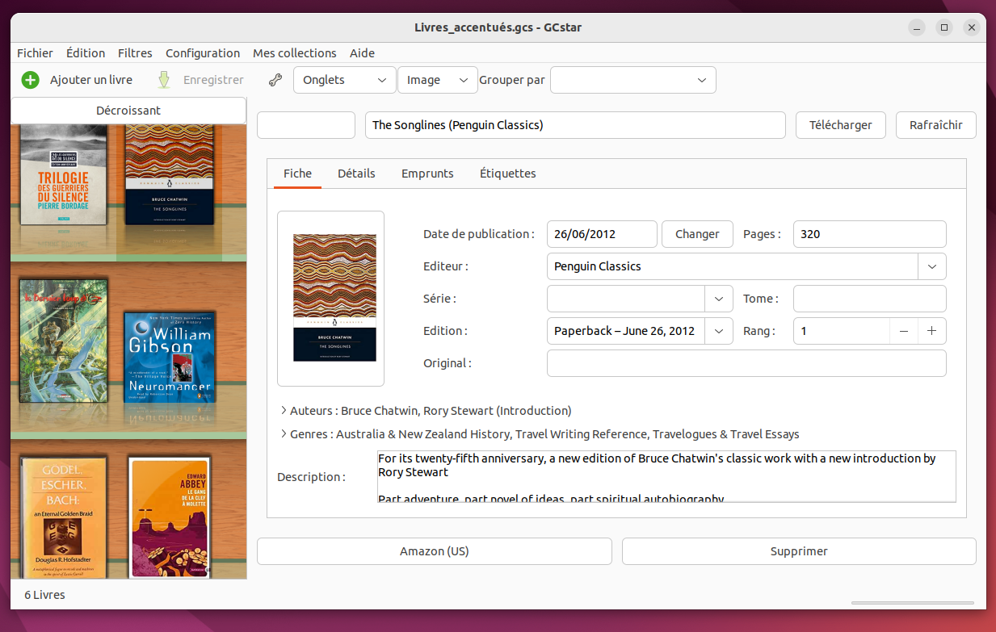Select the Neuromancer book cover
This screenshot has height=632, width=996.
coord(170,358)
